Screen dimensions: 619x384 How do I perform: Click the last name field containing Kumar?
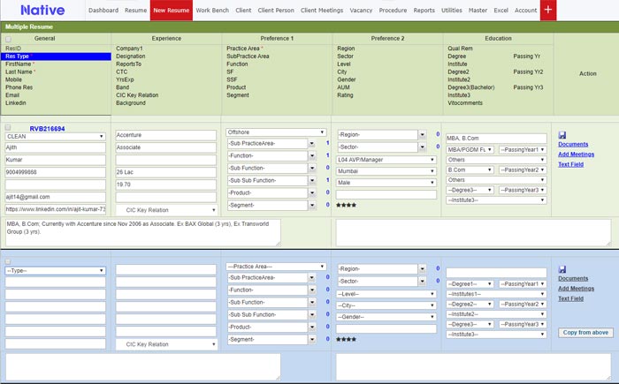click(55, 160)
